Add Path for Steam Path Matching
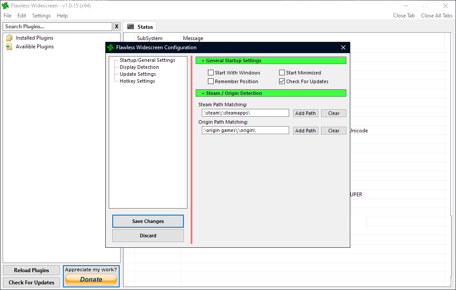Screen dimensions: 456x290 click(x=305, y=113)
